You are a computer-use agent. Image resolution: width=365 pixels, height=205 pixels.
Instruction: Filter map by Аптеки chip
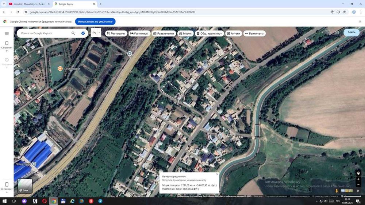pyautogui.click(x=234, y=33)
